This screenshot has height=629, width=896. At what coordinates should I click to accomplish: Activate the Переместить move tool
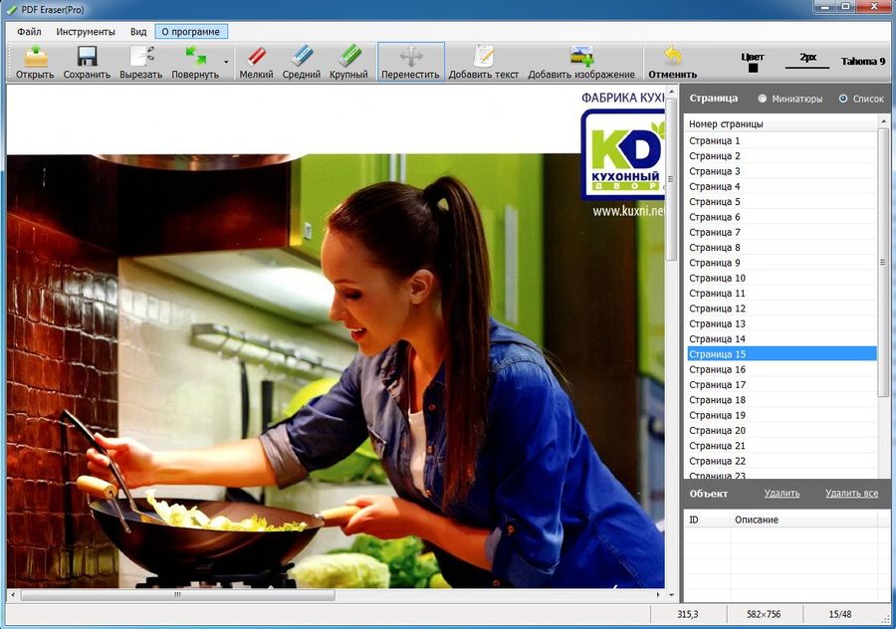tap(411, 61)
